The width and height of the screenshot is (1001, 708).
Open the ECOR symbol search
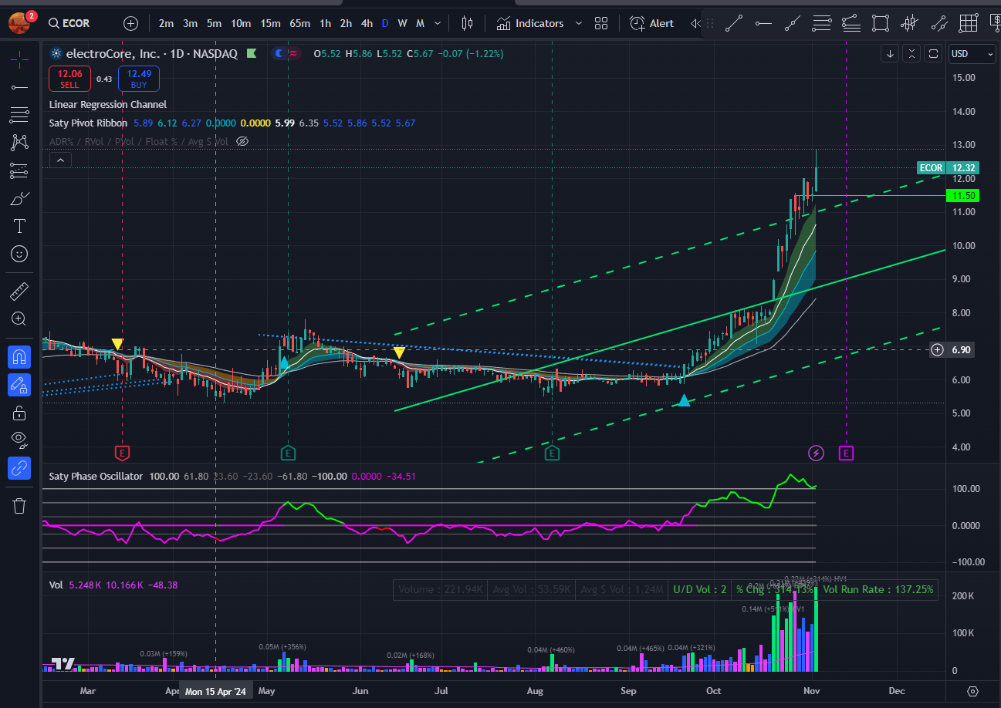click(x=69, y=23)
